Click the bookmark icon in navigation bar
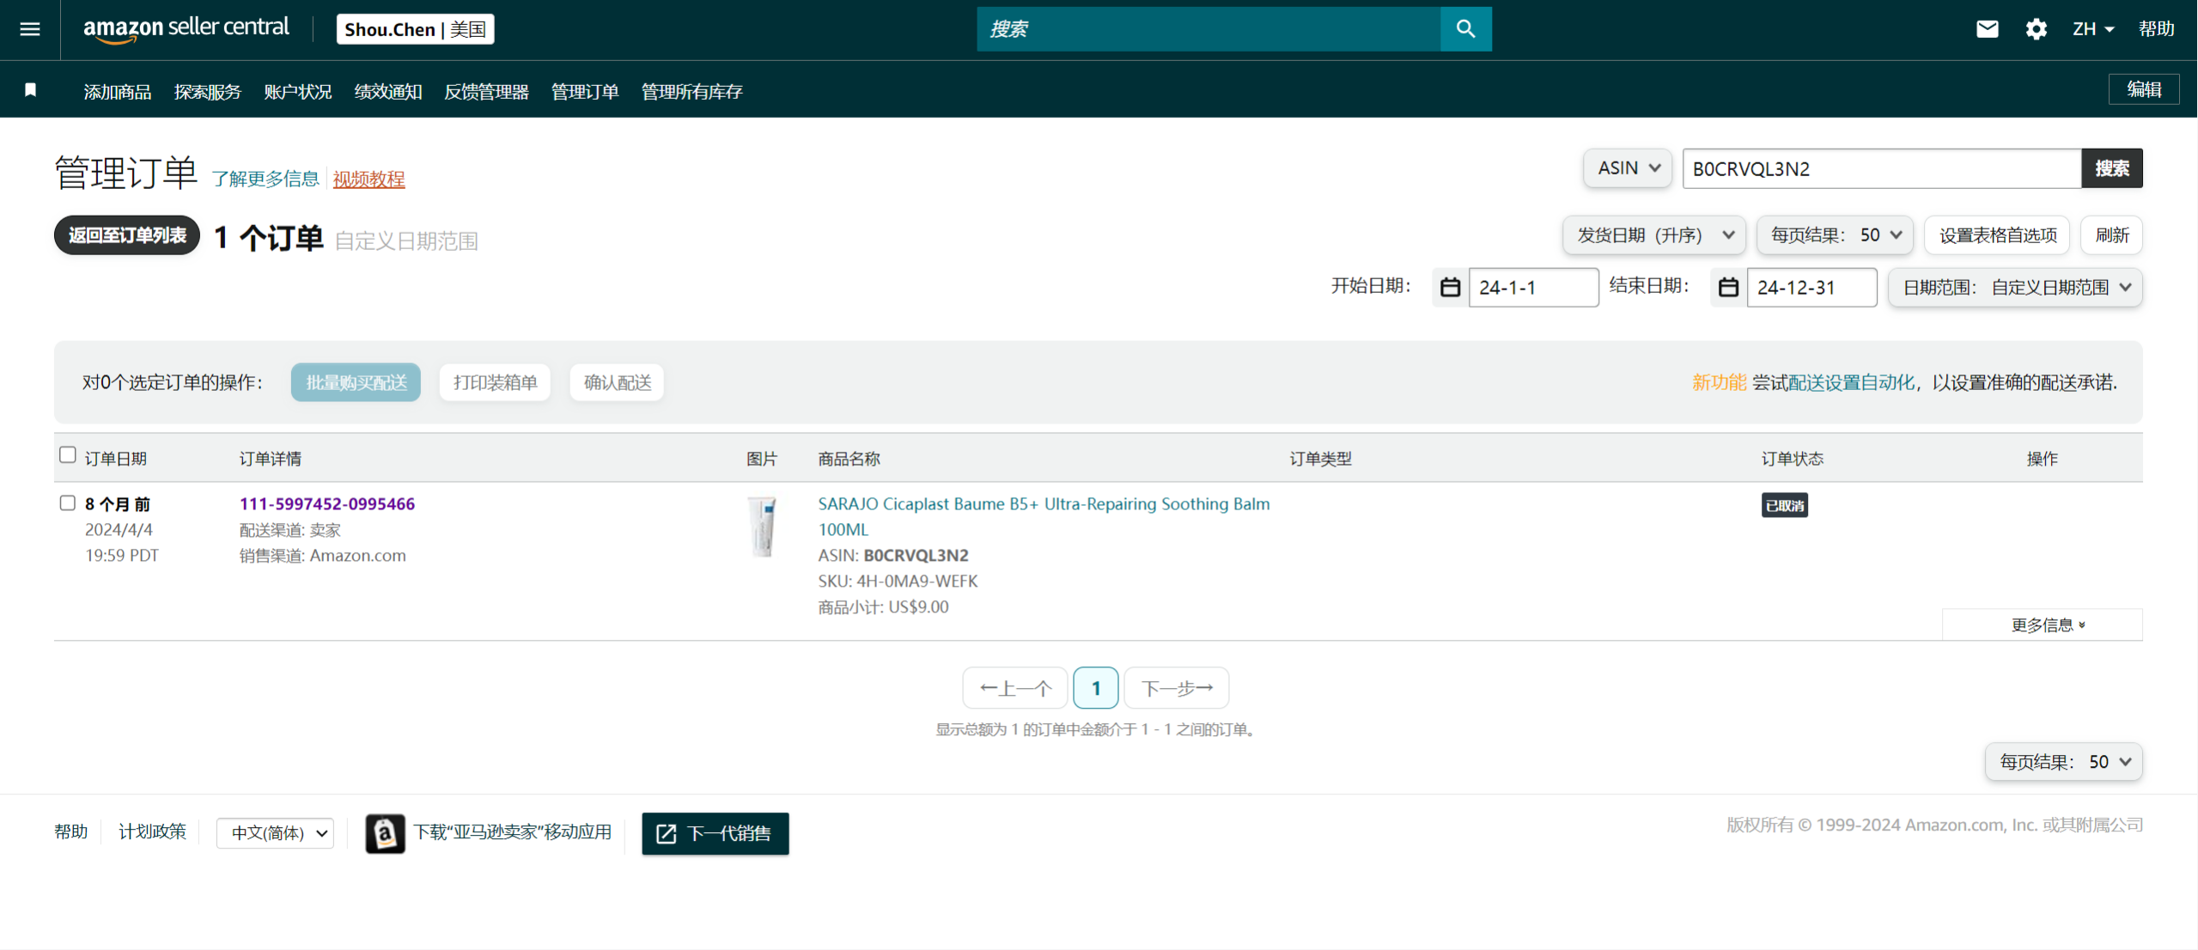 click(31, 90)
